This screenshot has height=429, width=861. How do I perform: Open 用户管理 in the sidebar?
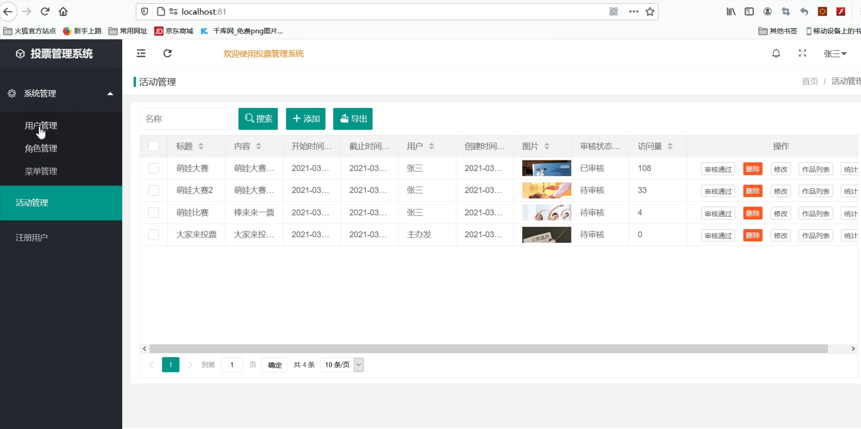click(41, 126)
